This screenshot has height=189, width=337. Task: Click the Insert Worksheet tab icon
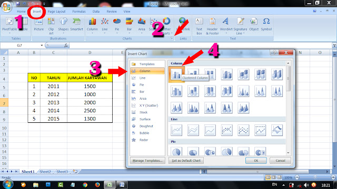point(75,172)
